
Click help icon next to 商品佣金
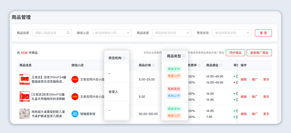point(221,65)
